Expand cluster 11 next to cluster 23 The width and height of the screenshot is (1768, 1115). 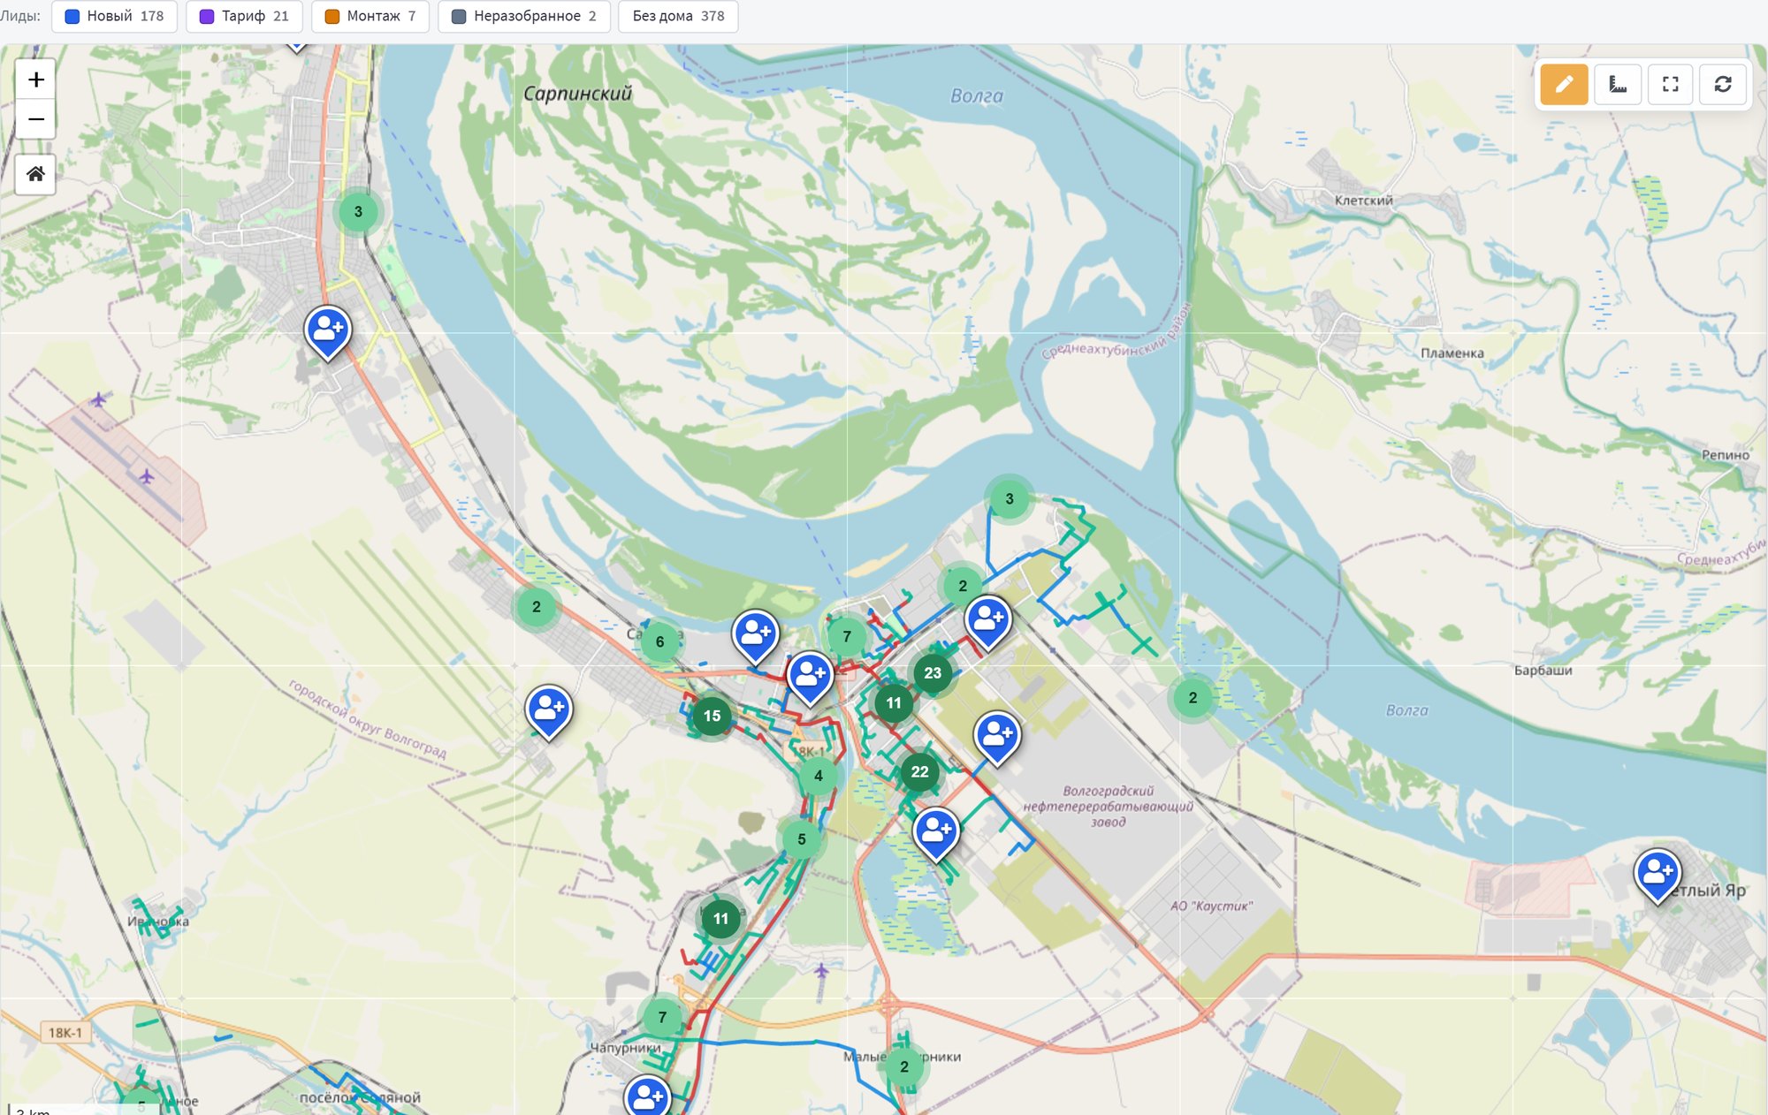click(x=894, y=703)
